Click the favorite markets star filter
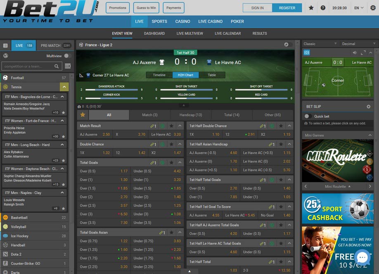Screen dimensions: 379x274 [83, 115]
